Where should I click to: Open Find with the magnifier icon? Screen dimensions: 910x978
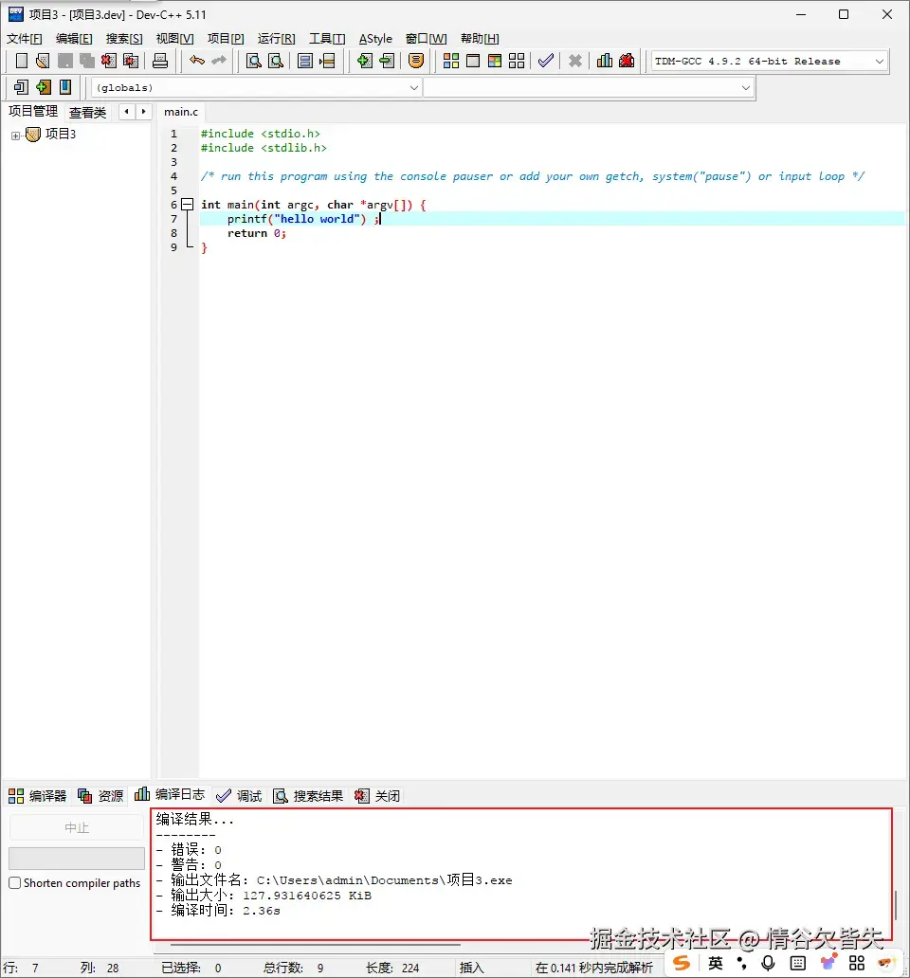(x=253, y=61)
